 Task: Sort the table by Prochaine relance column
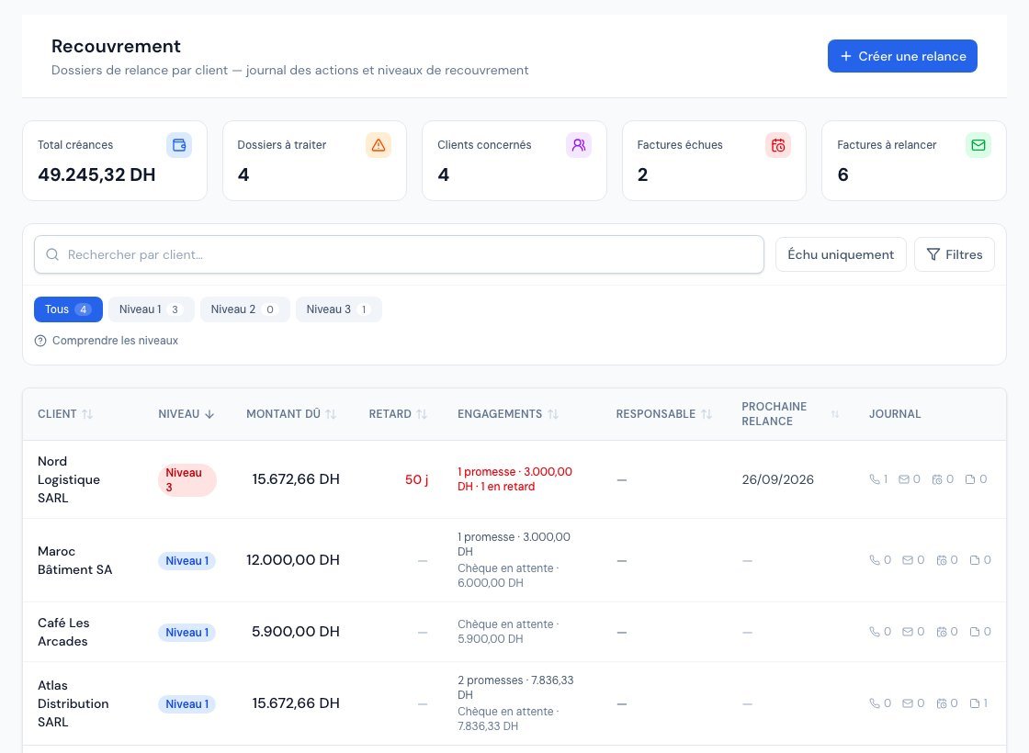tap(790, 414)
